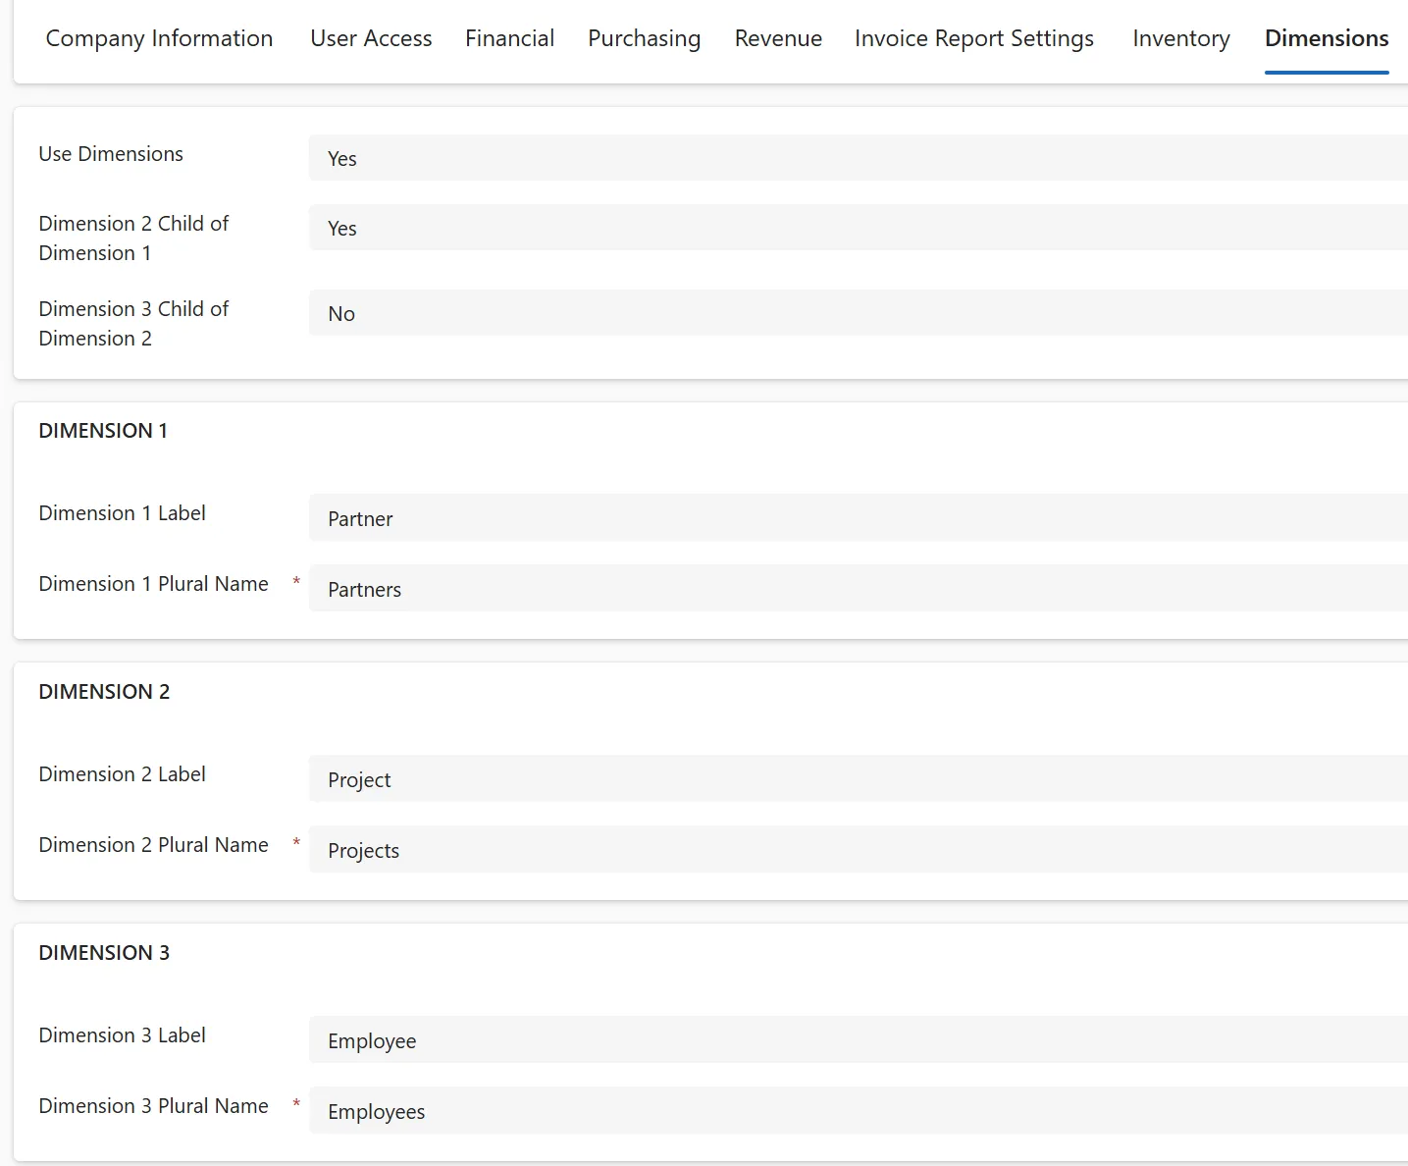Select the Dimensions tab
The image size is (1408, 1166).
1327,38
